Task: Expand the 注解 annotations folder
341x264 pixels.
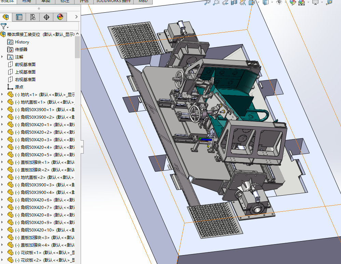Action: click(2, 57)
